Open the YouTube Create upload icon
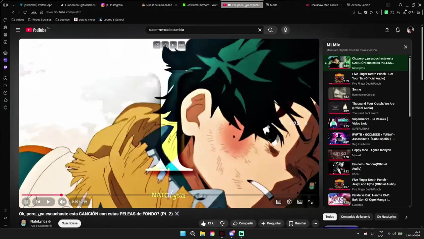This screenshot has height=239, width=424. tap(387, 30)
